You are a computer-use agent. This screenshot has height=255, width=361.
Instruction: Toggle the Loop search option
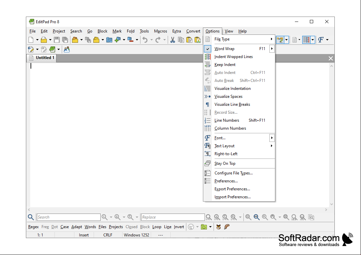click(157, 227)
